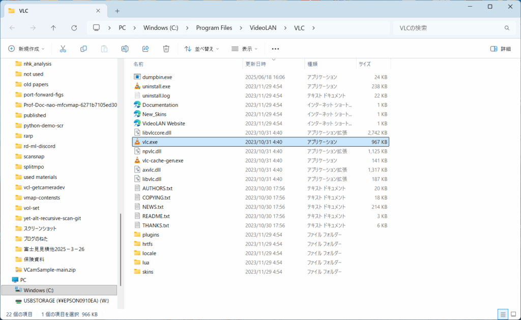
Task: Select the locale folder row
Action: (x=260, y=253)
